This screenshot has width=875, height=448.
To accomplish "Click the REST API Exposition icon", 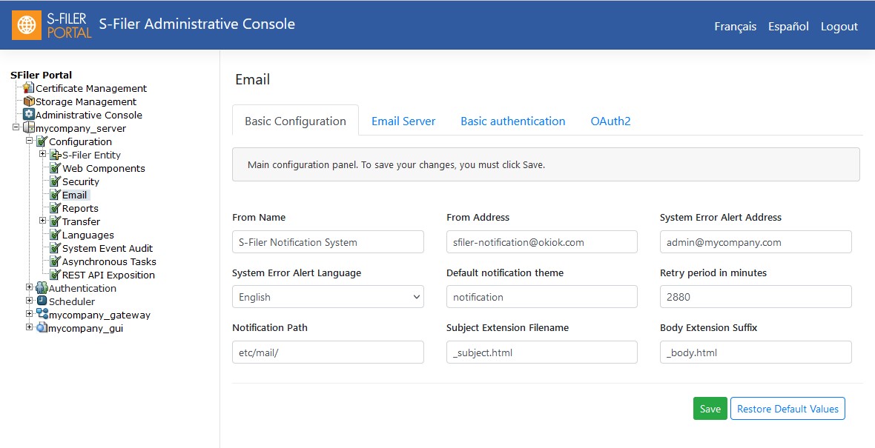I will pyautogui.click(x=56, y=275).
